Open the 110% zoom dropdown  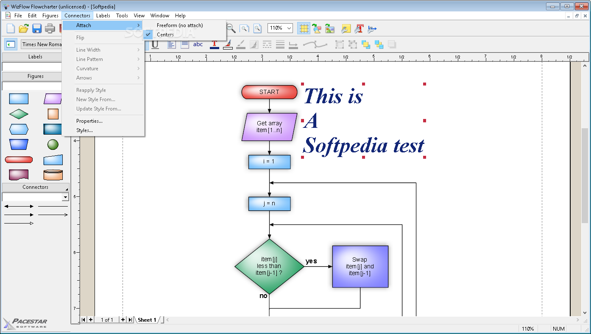[289, 28]
